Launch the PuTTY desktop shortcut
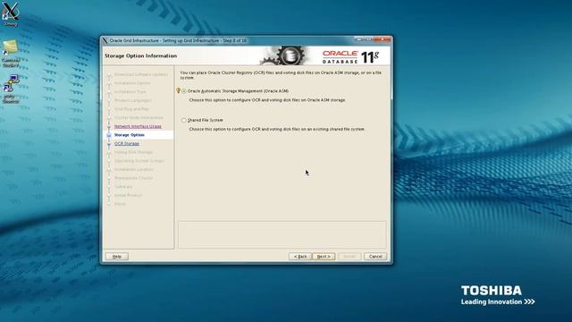This screenshot has height=322, width=572. click(11, 89)
